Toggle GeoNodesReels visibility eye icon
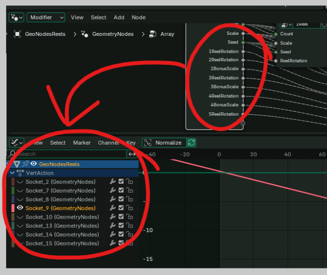 coord(33,164)
